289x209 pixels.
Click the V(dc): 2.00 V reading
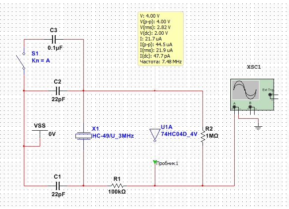154,33
